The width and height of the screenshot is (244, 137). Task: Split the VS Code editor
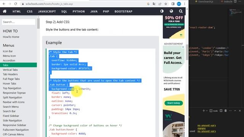coord(235,2)
